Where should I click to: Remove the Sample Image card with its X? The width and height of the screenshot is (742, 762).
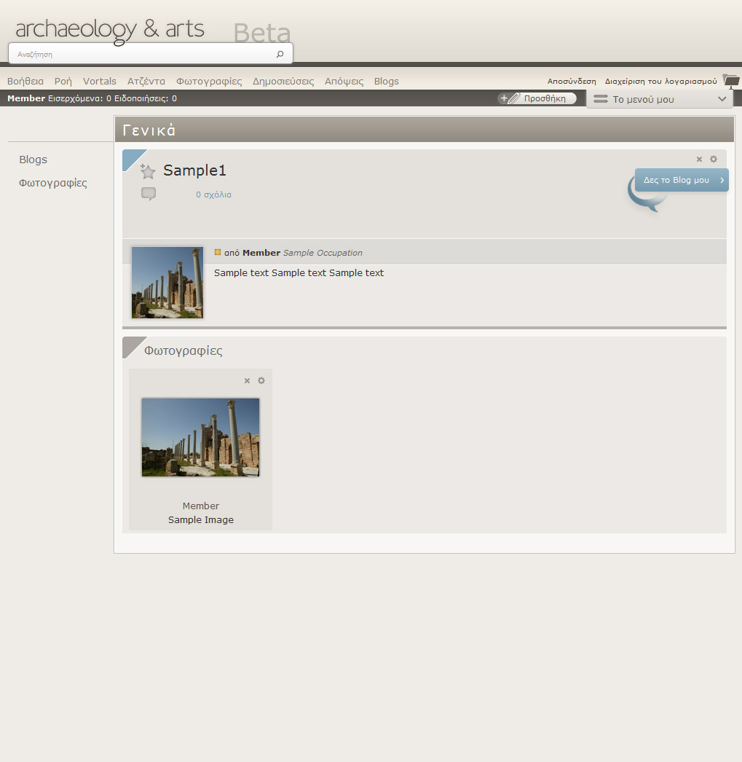[247, 380]
